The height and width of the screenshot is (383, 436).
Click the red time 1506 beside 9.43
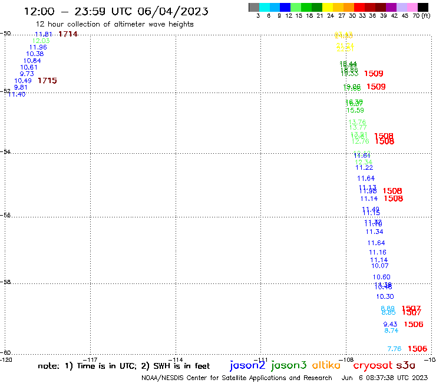click(x=414, y=324)
